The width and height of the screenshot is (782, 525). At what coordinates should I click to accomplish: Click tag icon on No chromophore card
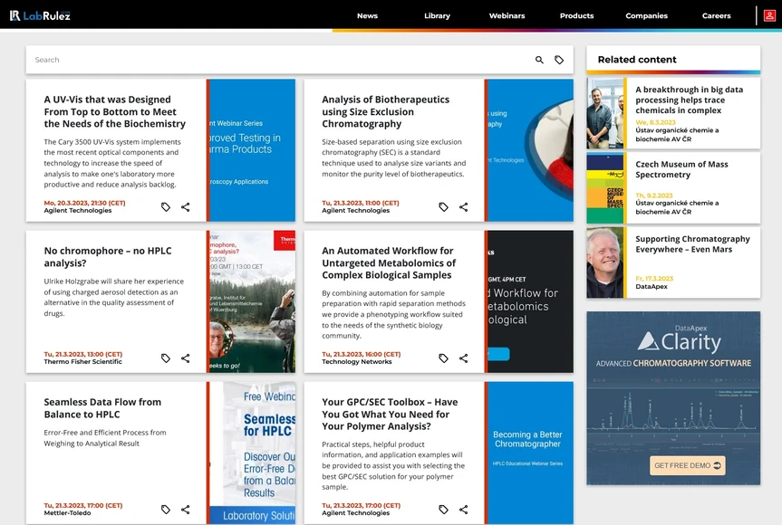(x=166, y=358)
